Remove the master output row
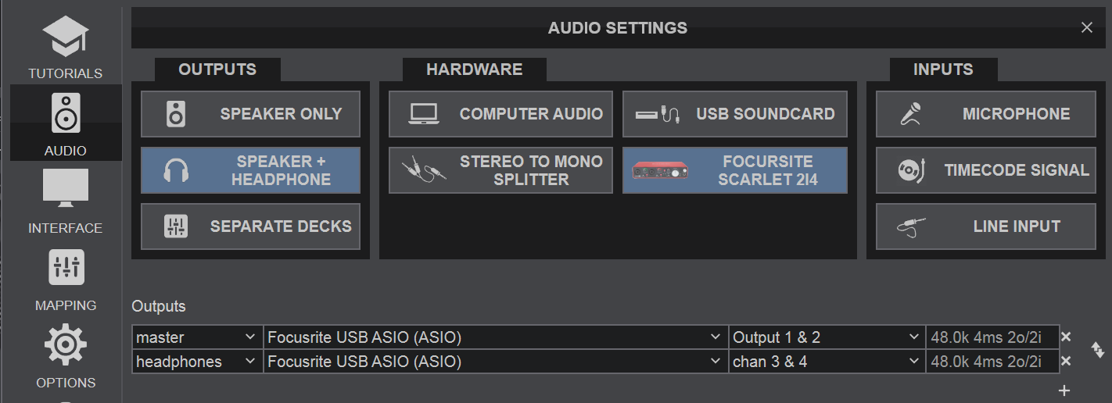 [1065, 337]
